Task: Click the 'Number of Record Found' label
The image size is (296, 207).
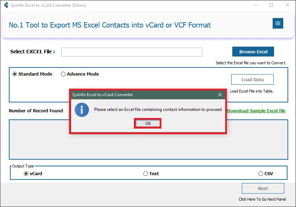Action: [36, 111]
